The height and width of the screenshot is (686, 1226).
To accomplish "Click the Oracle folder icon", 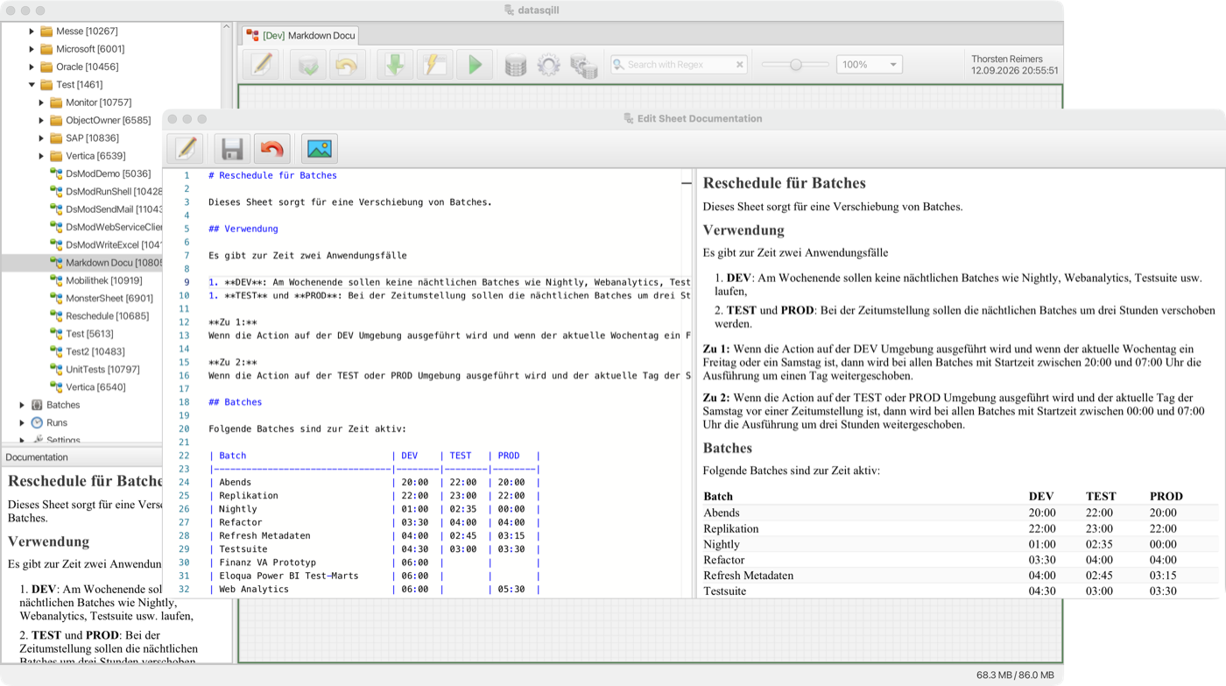I will (x=46, y=67).
